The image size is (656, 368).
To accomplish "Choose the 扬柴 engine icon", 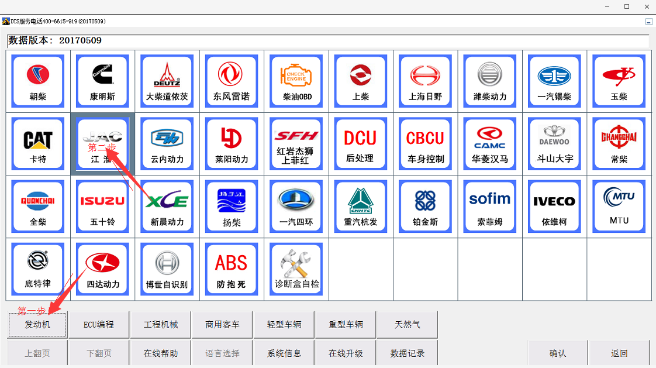I will (x=232, y=207).
